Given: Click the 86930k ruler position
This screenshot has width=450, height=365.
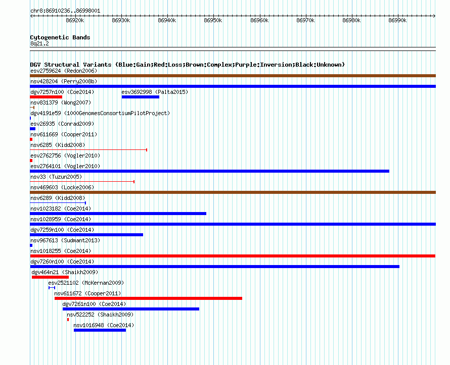Looking at the screenshot, I should click(121, 20).
